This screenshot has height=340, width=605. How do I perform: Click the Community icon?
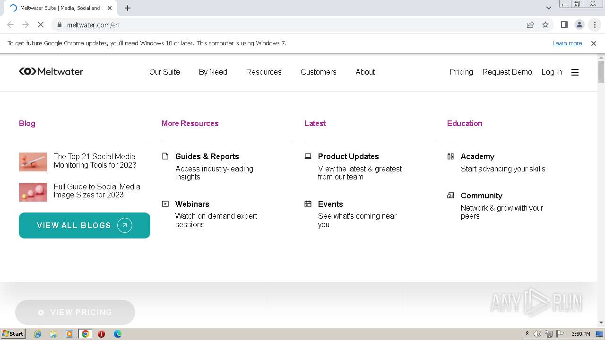(450, 195)
